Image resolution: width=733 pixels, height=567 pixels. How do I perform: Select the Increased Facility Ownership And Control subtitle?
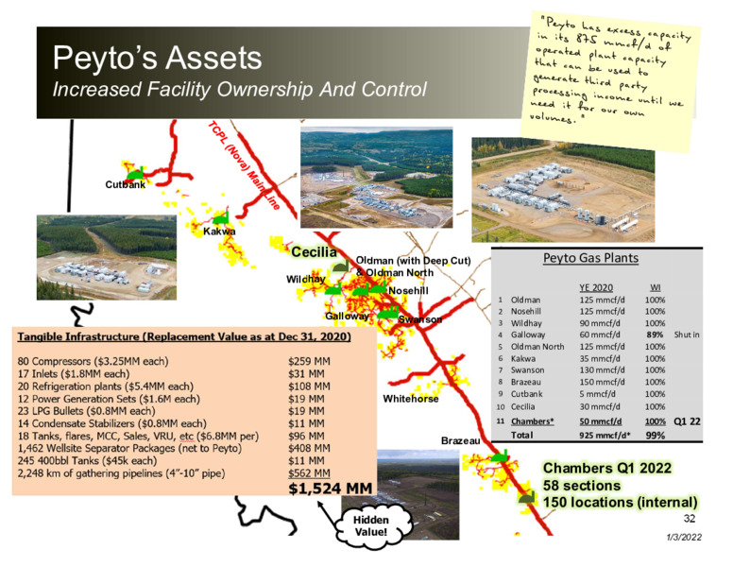point(239,89)
